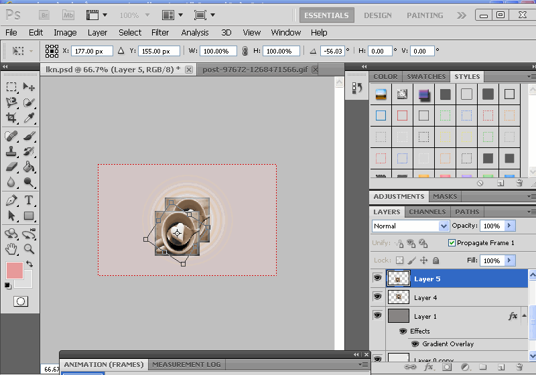Select the Eraser tool
The image size is (536, 375).
pyautogui.click(x=11, y=167)
